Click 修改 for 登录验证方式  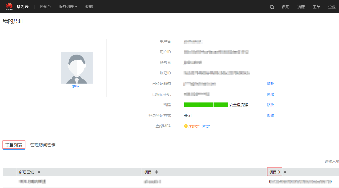[x=270, y=115]
